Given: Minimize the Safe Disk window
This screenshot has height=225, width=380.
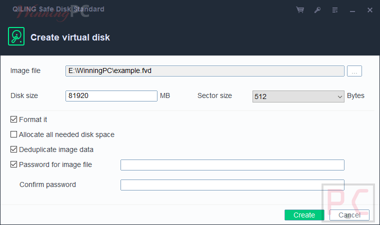Looking at the screenshot, I should click(x=352, y=11).
